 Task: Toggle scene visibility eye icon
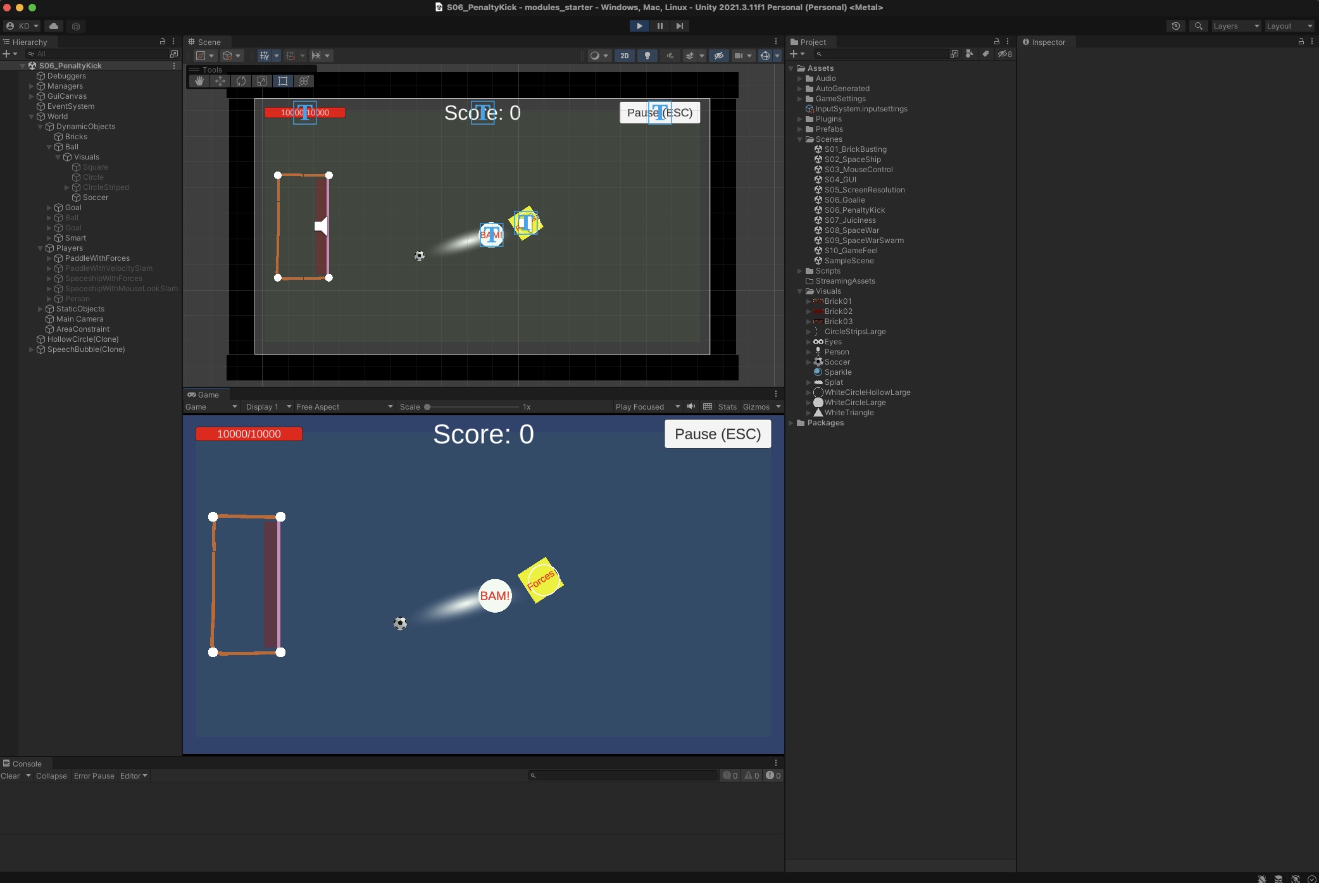(x=718, y=56)
